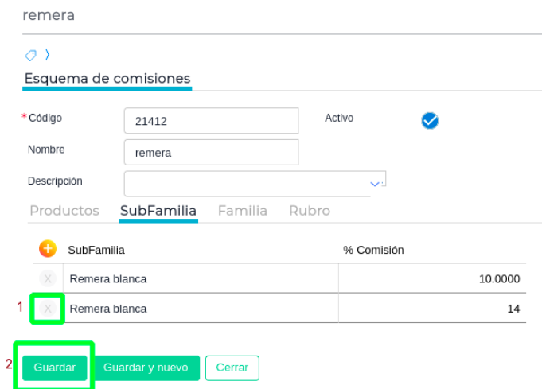Image resolution: width=542 pixels, height=389 pixels.
Task: Click inside the Descripción text box
Action: click(x=245, y=183)
